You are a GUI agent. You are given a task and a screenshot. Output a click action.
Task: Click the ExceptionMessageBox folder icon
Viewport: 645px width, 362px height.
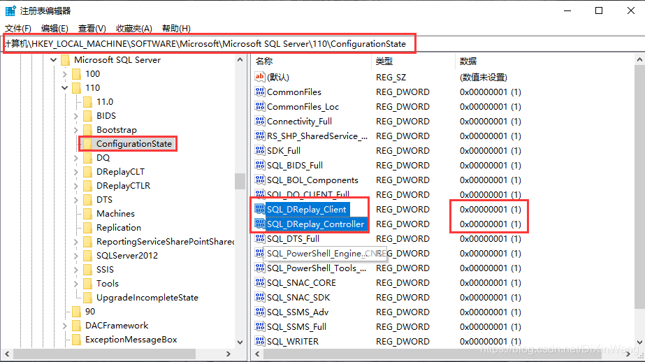76,340
